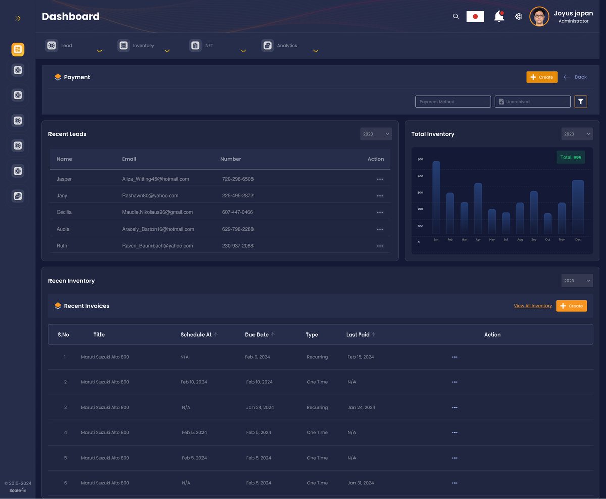Open the actions ellipsis for invoice row 1
The height and width of the screenshot is (499, 606).
454,357
